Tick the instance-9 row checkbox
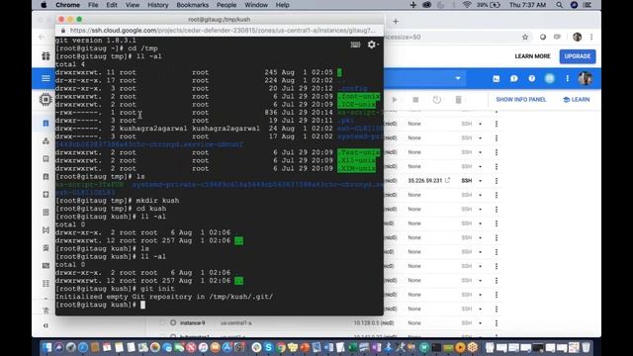 coord(162,323)
